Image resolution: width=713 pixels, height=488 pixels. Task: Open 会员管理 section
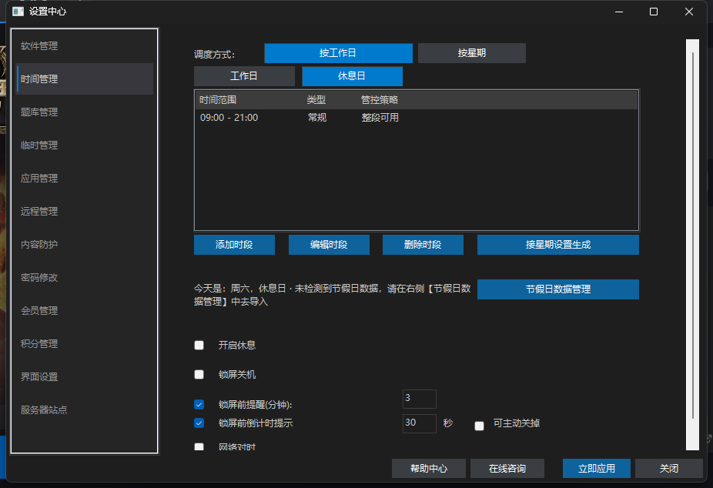tap(85, 311)
